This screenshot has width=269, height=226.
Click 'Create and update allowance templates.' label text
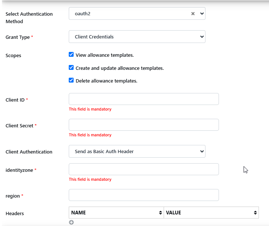(120, 68)
